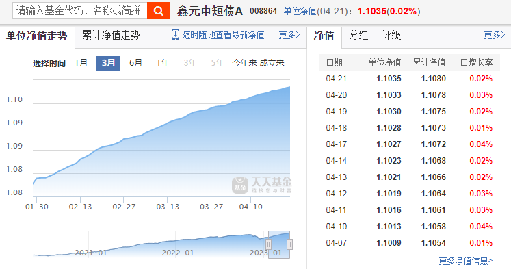Screen dimensions: 511x269
Task: Click the 02-27 x-axis label
Action: click(124, 207)
